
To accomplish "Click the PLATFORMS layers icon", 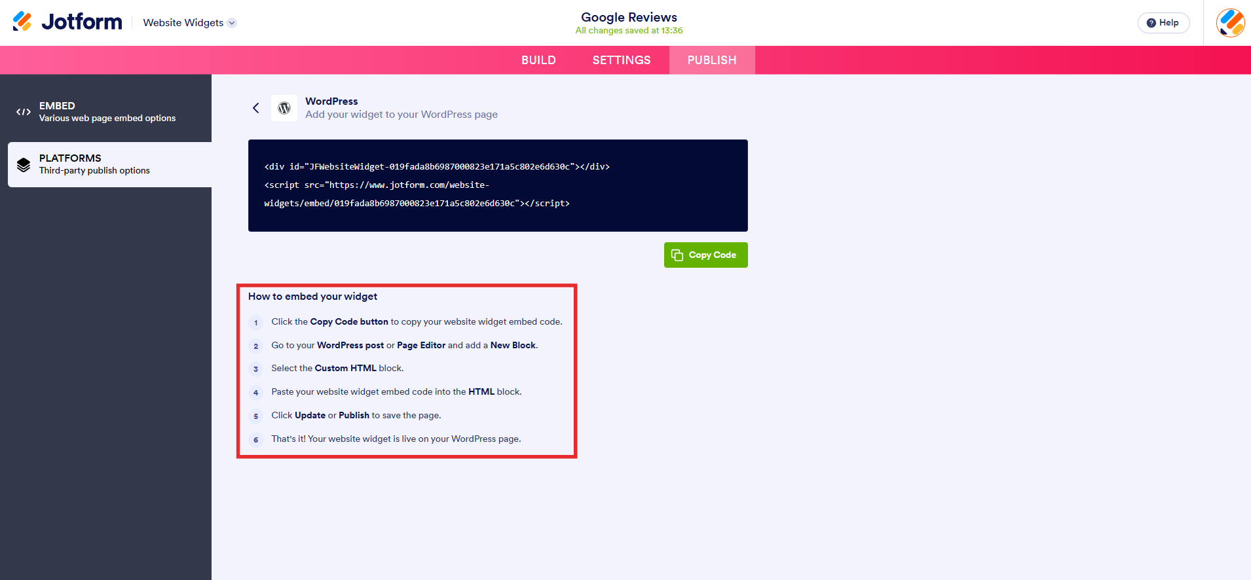I will tap(24, 165).
